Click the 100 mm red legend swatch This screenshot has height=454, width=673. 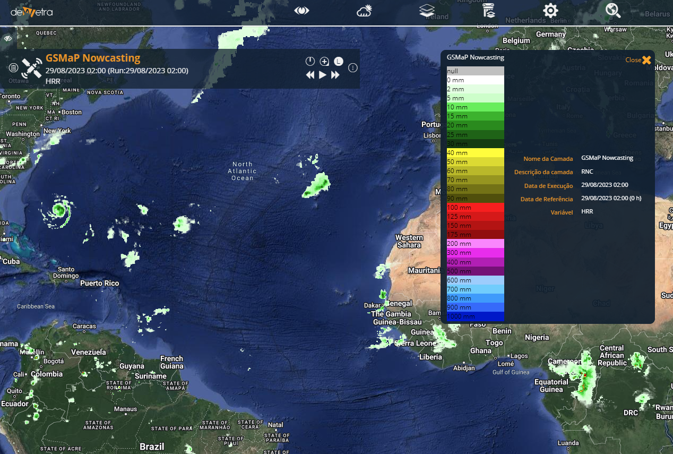coord(475,207)
